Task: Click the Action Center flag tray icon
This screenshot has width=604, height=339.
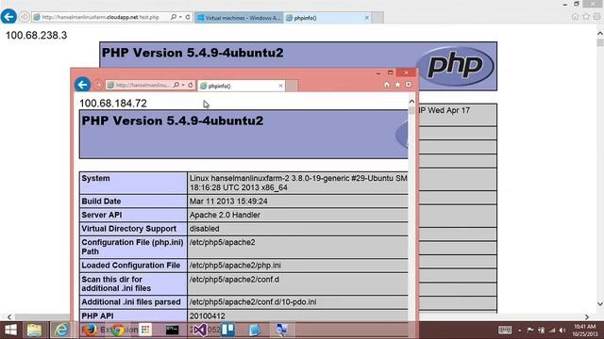Action: pos(530,331)
